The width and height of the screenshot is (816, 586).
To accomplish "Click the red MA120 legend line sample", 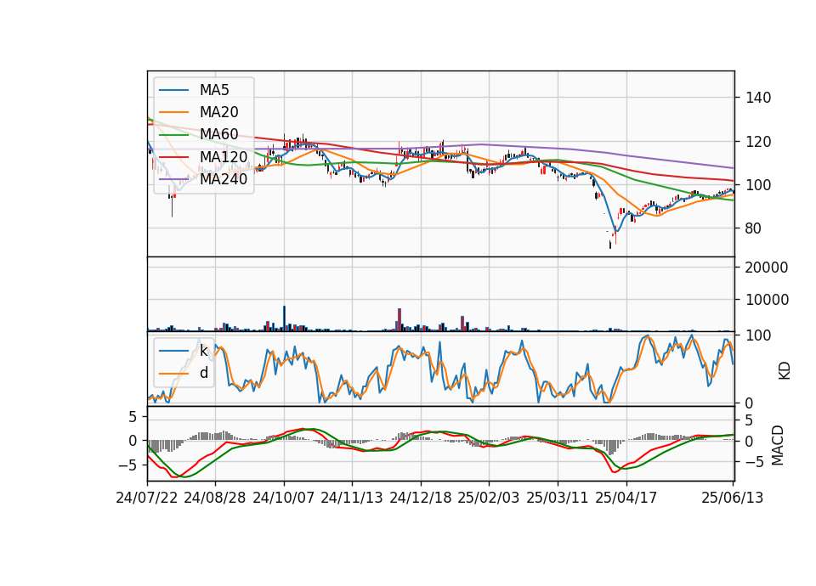I will [x=173, y=157].
